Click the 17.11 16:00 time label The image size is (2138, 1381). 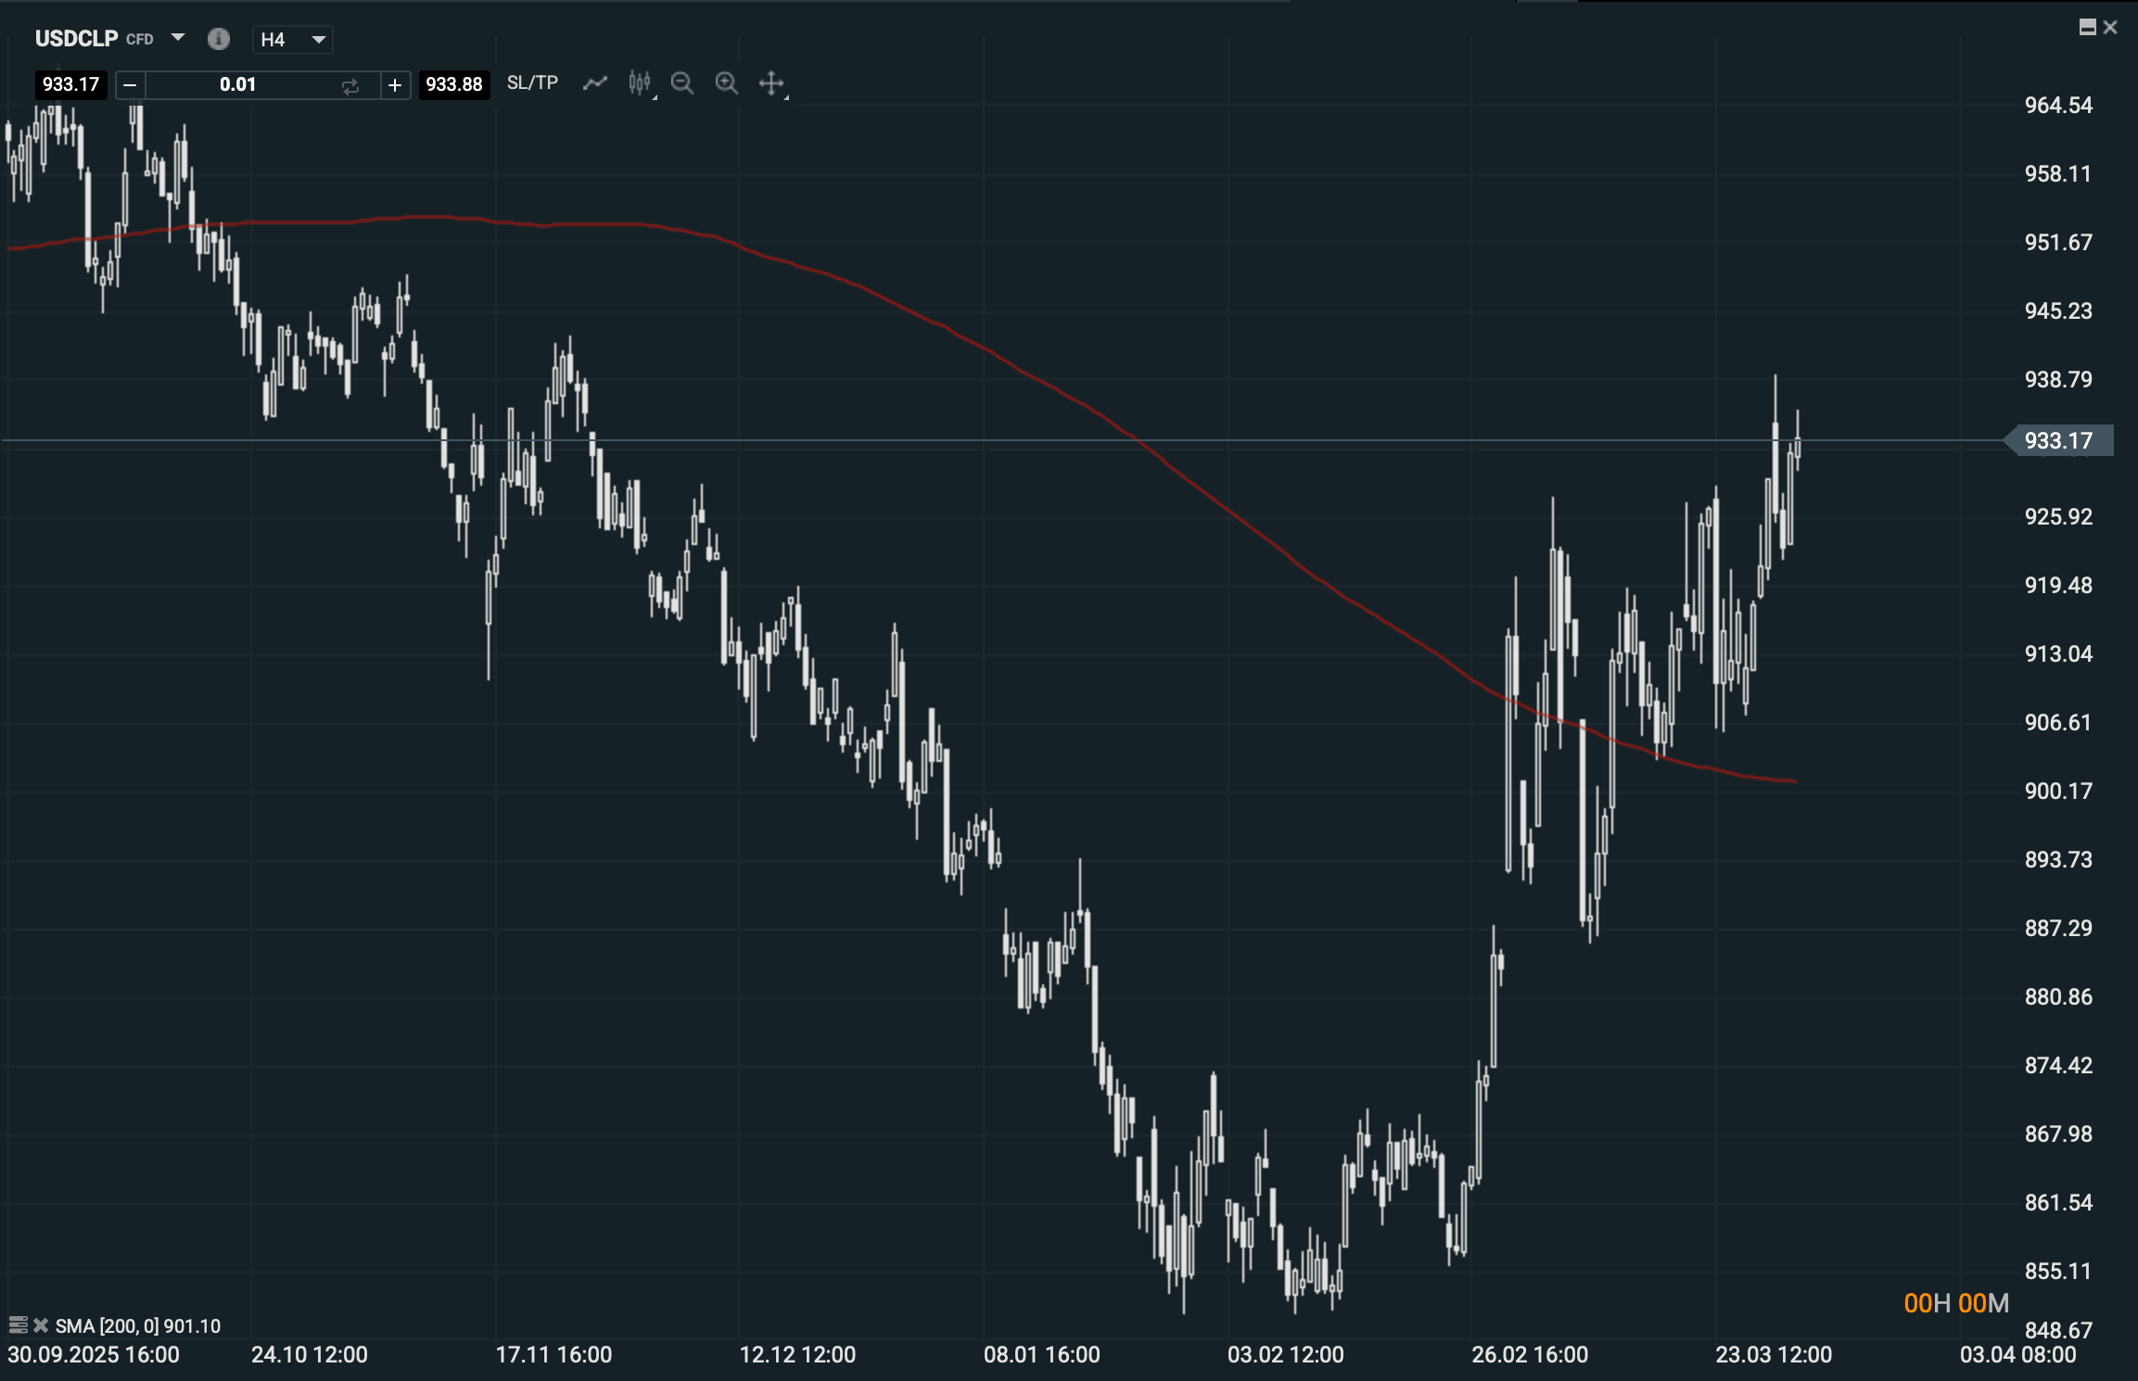coord(554,1355)
